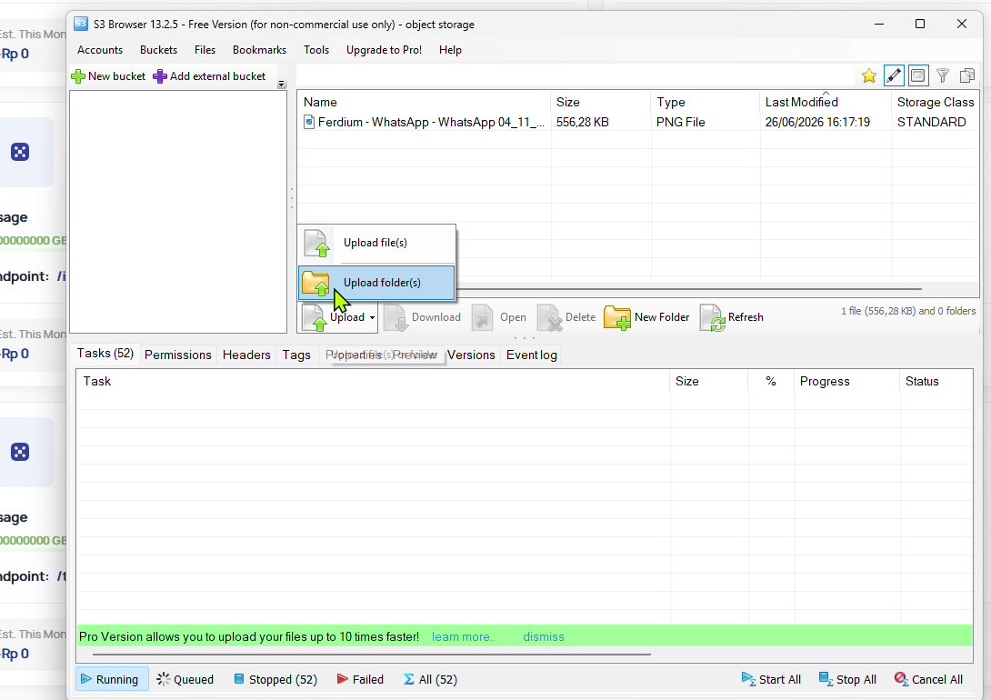Click Upgrade to Pro! menu
Viewport: 991px width, 700px height.
click(384, 50)
